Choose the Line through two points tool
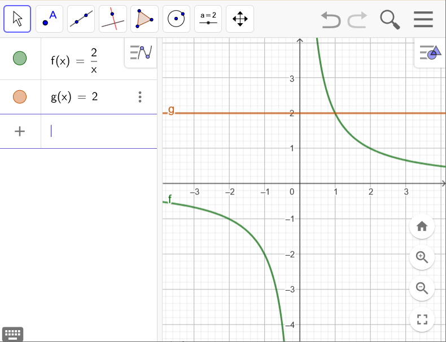This screenshot has height=342, width=446. (81, 19)
